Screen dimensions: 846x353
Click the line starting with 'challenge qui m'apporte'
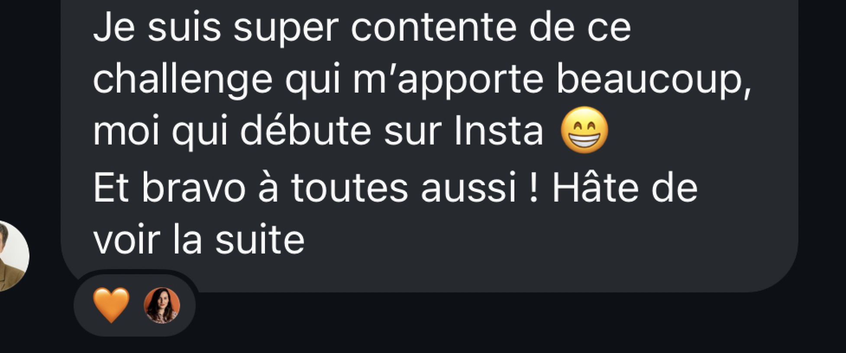point(422,80)
